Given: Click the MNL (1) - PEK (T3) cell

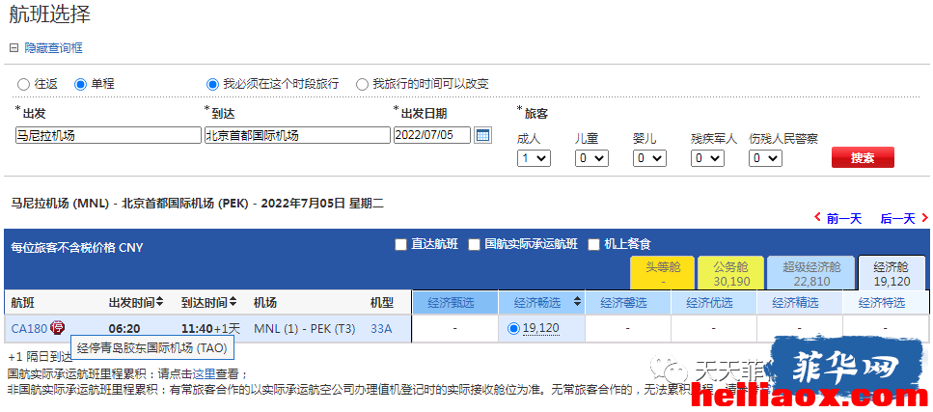Looking at the screenshot, I should [x=304, y=328].
